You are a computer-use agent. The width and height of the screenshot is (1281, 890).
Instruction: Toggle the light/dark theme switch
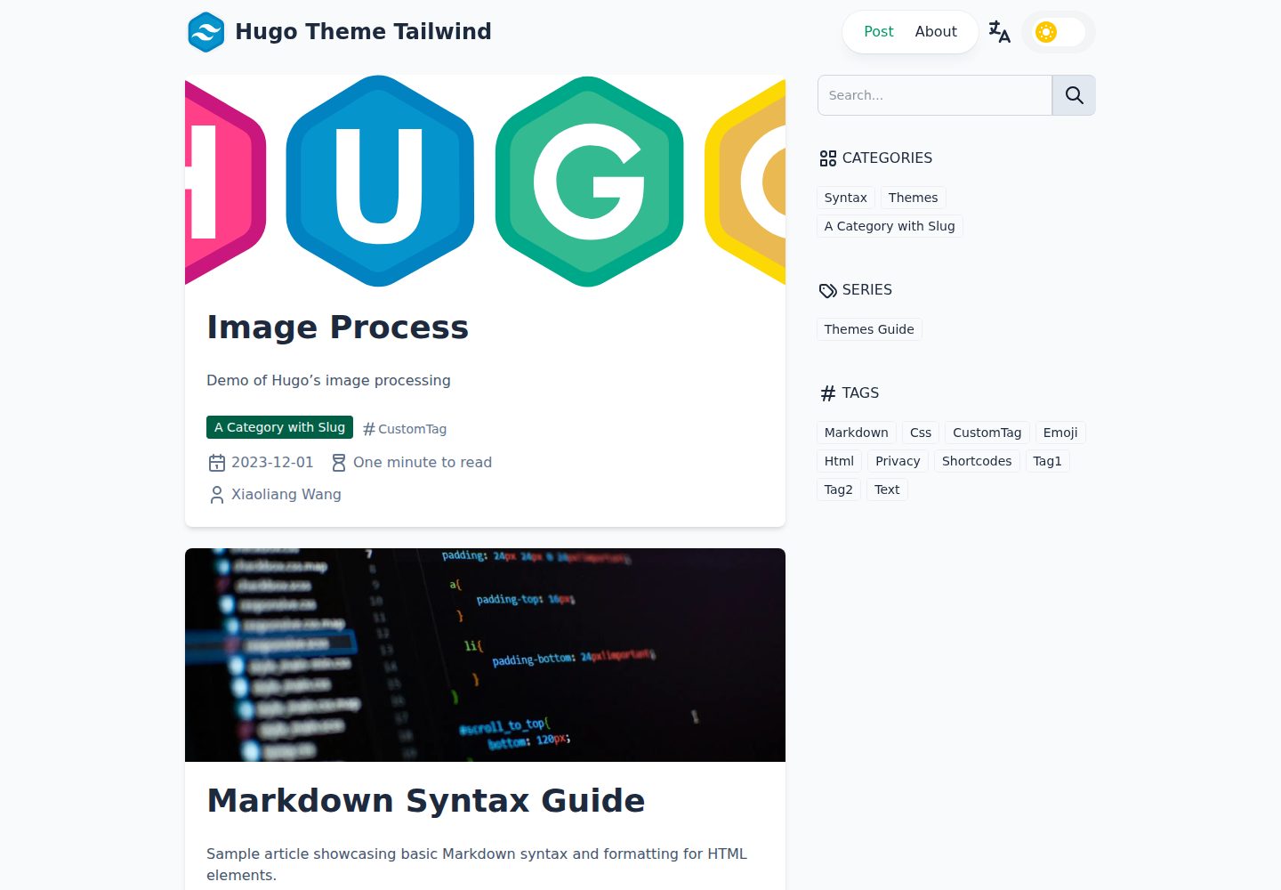point(1059,32)
